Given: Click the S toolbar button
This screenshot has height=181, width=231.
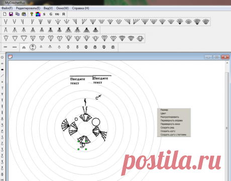Looking at the screenshot, I should pos(44,14).
